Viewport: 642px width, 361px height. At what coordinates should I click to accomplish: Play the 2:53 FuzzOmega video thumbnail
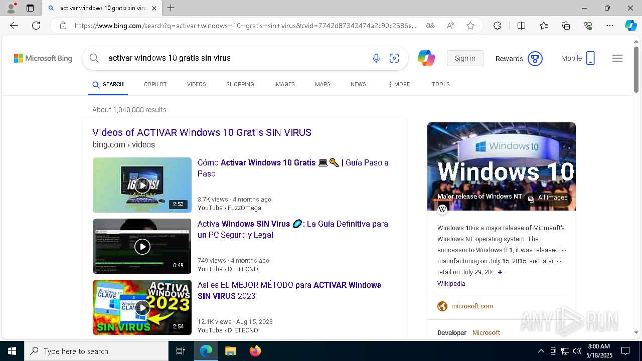pyautogui.click(x=142, y=185)
